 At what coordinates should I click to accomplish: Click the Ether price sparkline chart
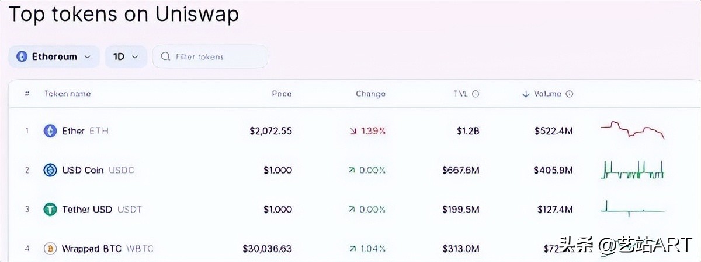pyautogui.click(x=633, y=129)
